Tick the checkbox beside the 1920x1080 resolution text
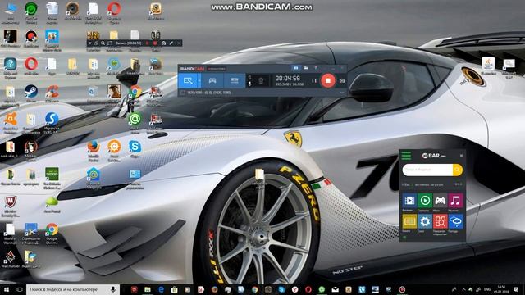The image size is (525, 295). 183,93
